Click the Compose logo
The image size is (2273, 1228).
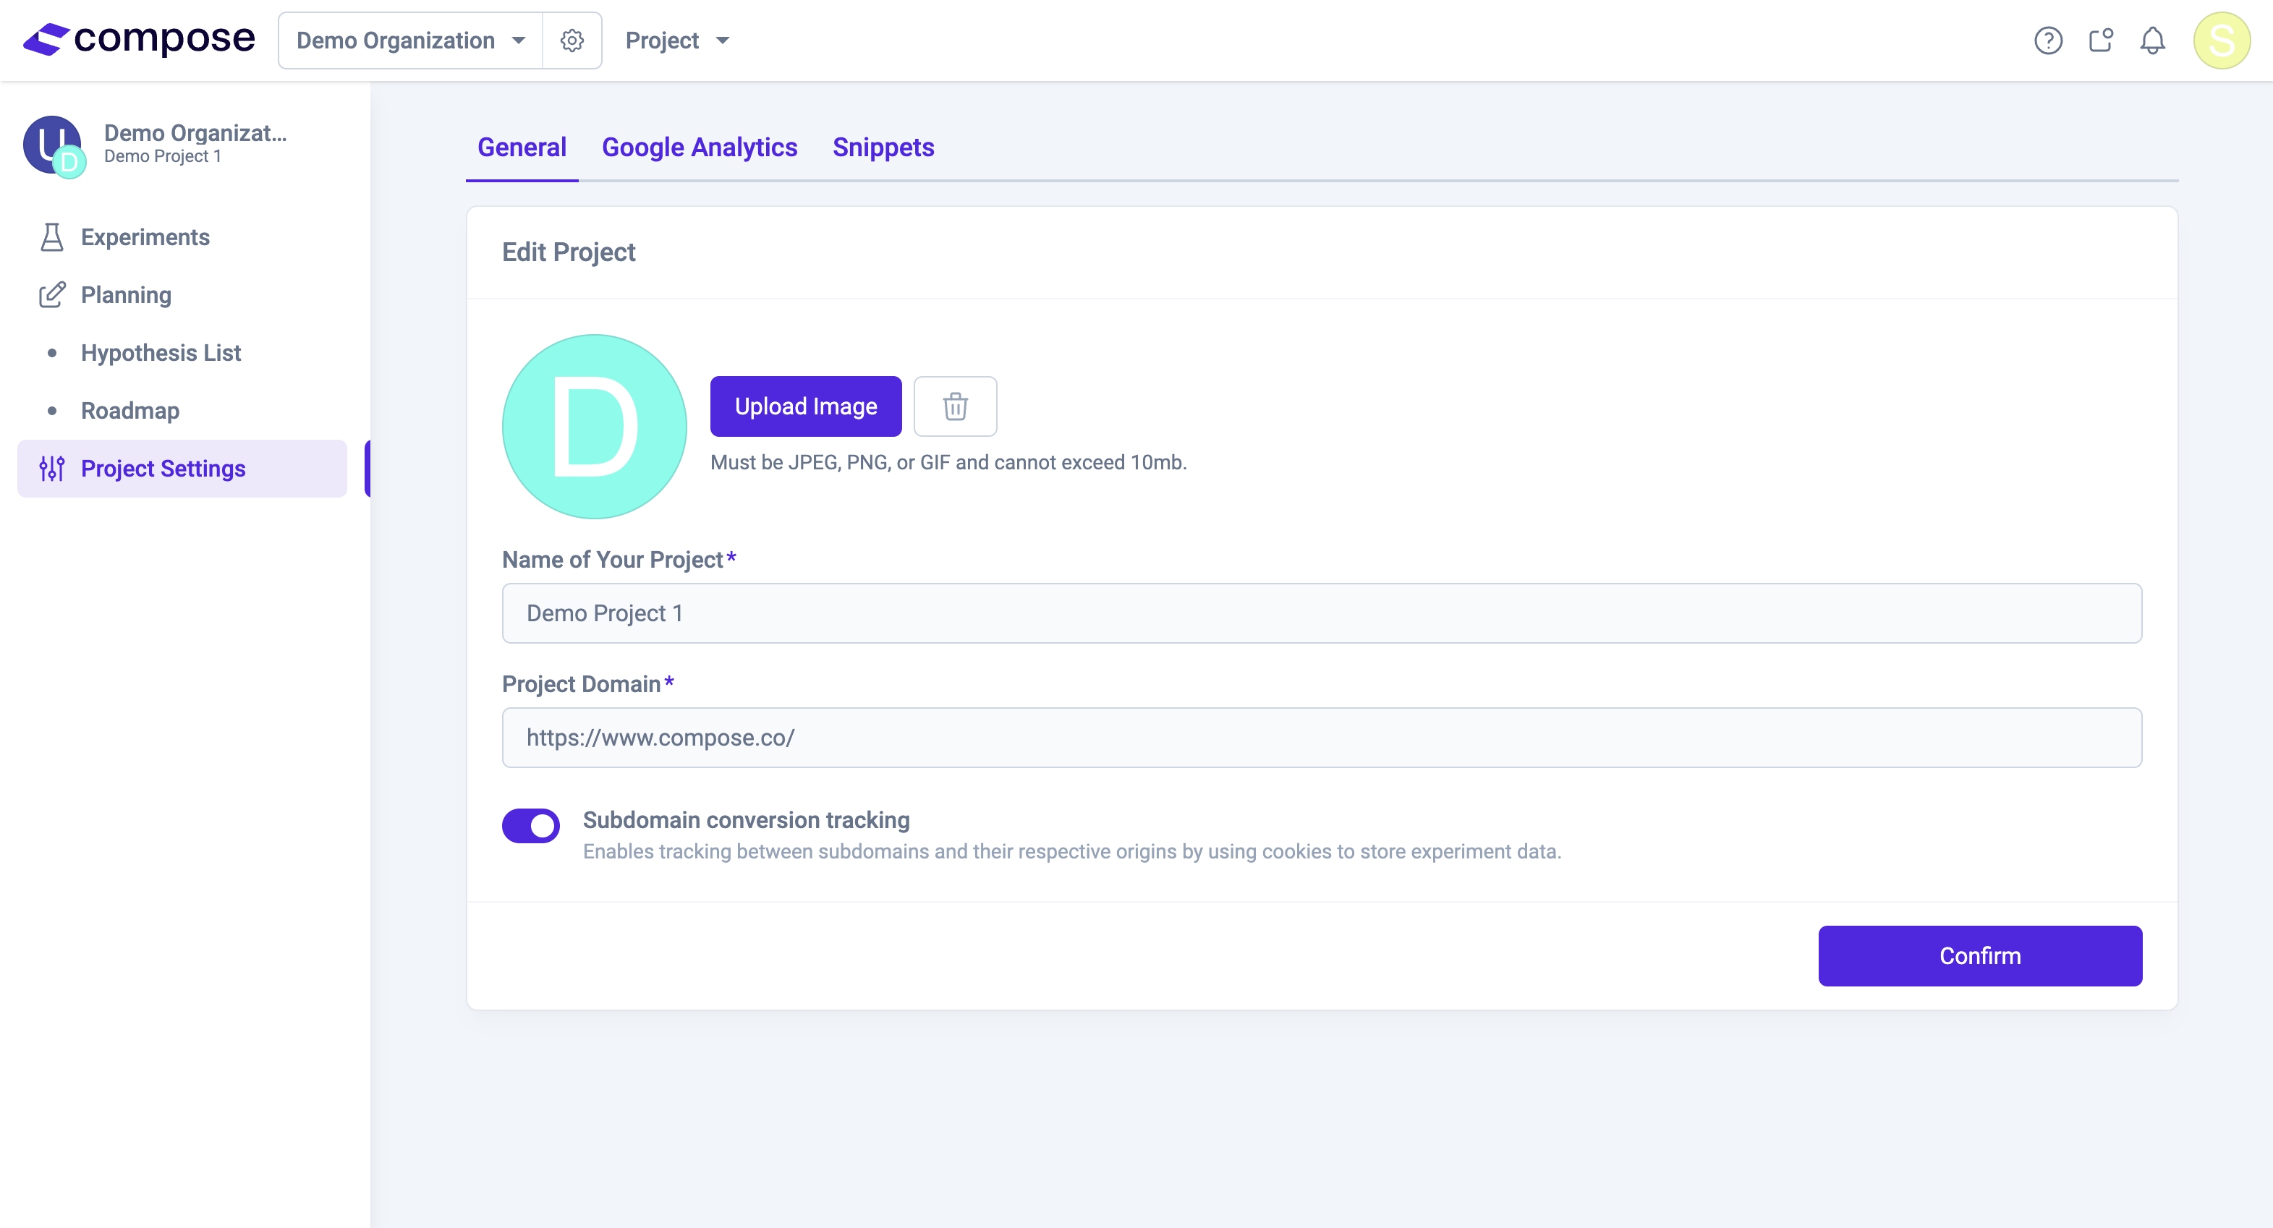[140, 40]
